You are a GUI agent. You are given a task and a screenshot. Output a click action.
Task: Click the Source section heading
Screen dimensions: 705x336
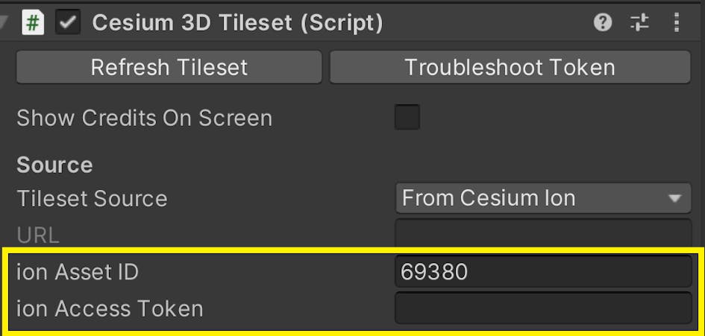click(x=54, y=165)
